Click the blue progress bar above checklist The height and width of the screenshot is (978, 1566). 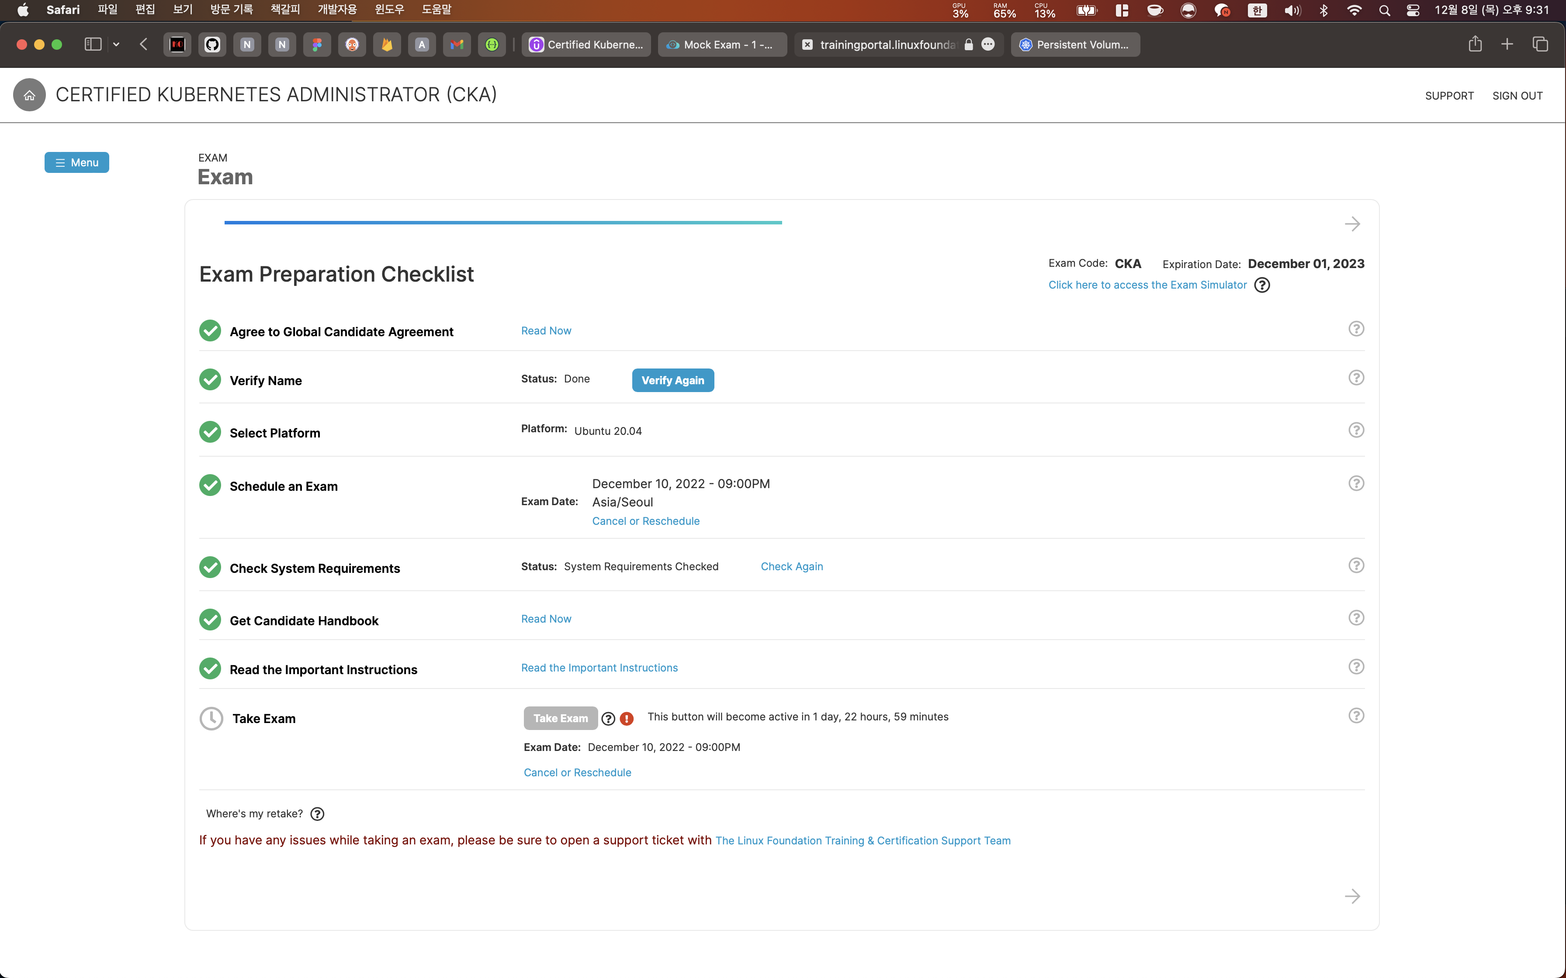(503, 223)
